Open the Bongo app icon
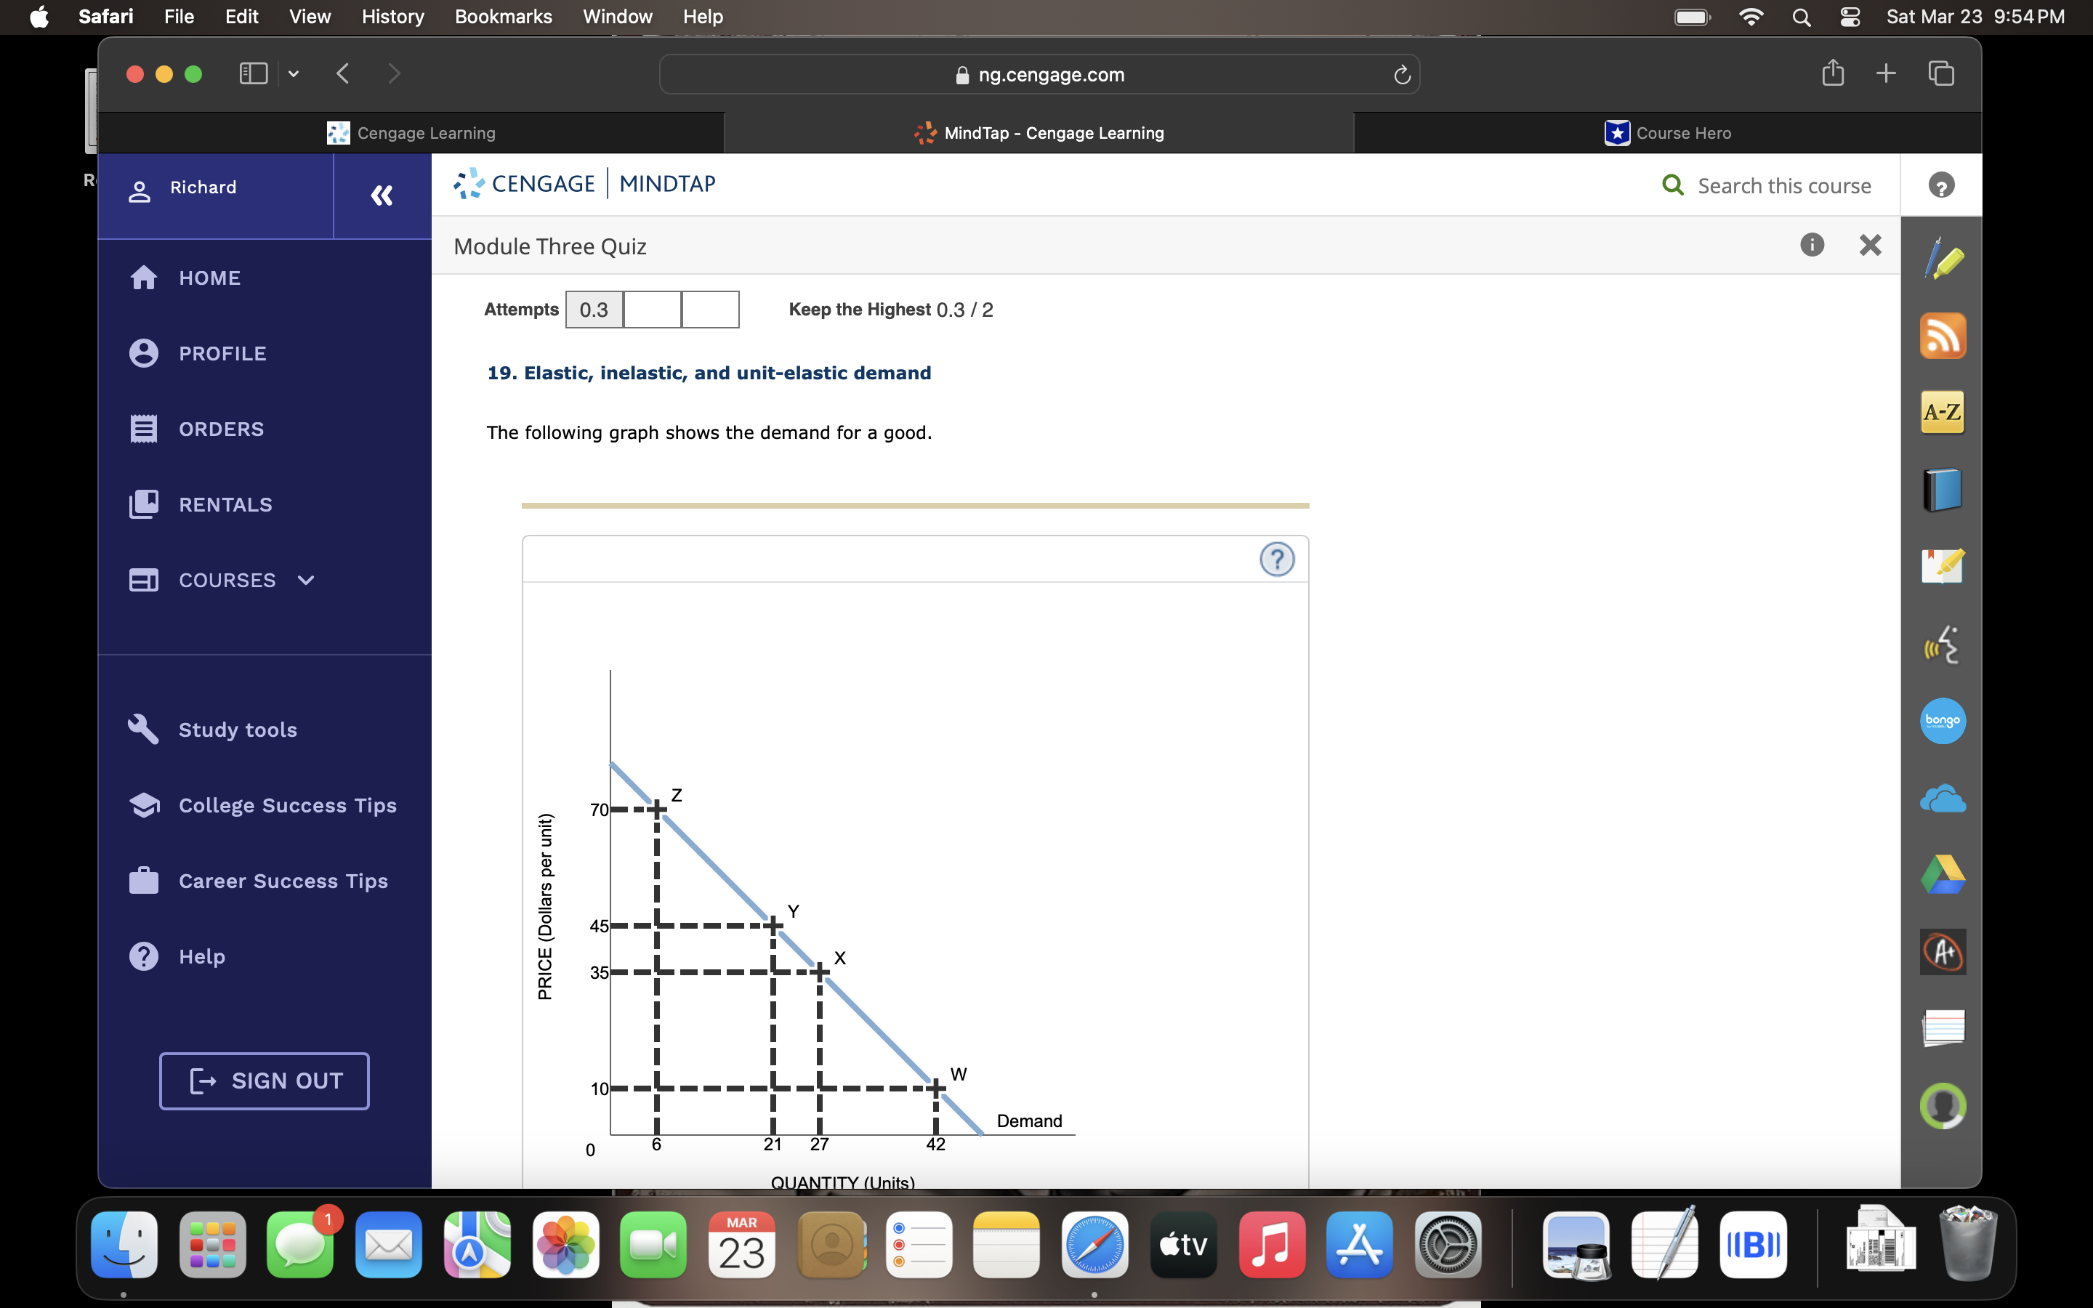The image size is (2093, 1308). tap(1943, 721)
